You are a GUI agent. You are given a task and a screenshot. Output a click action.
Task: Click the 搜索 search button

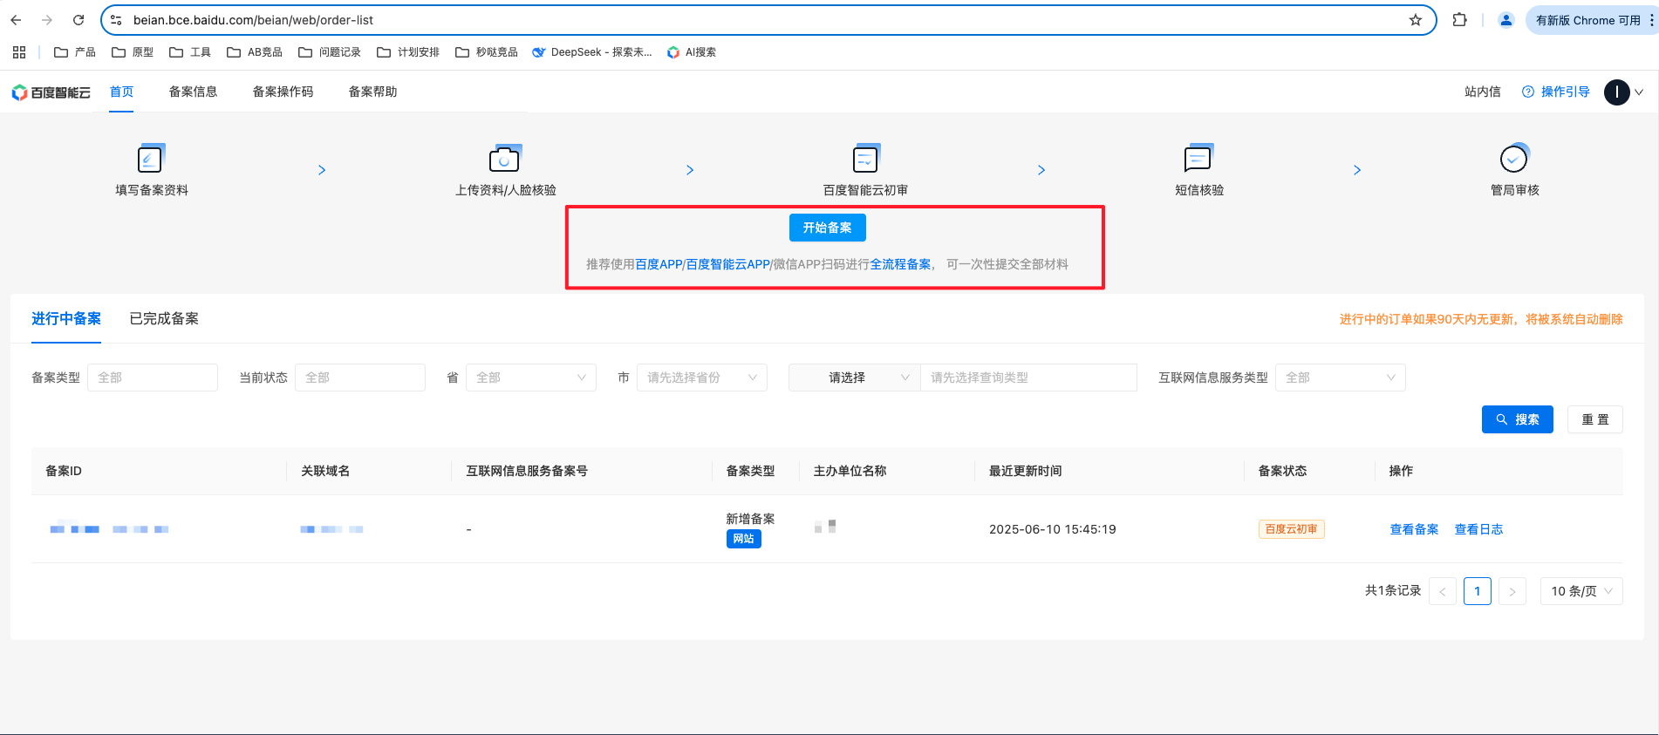click(1518, 419)
